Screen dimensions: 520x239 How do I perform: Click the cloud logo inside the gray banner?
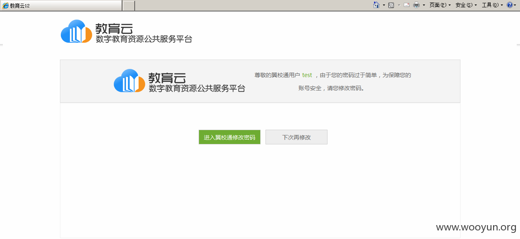tap(129, 80)
